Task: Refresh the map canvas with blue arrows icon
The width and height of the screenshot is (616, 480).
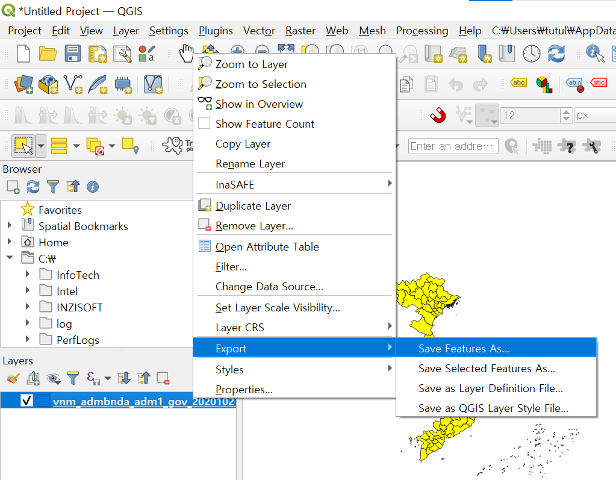Action: (556, 54)
